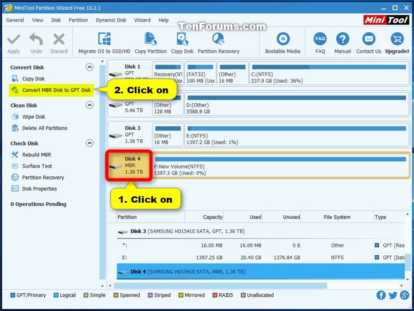
Task: Open the Bootable Media builder
Action: click(283, 43)
